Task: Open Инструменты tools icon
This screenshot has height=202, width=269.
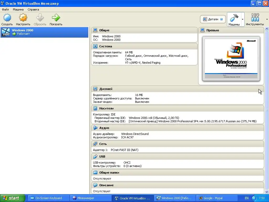Action: point(255,18)
